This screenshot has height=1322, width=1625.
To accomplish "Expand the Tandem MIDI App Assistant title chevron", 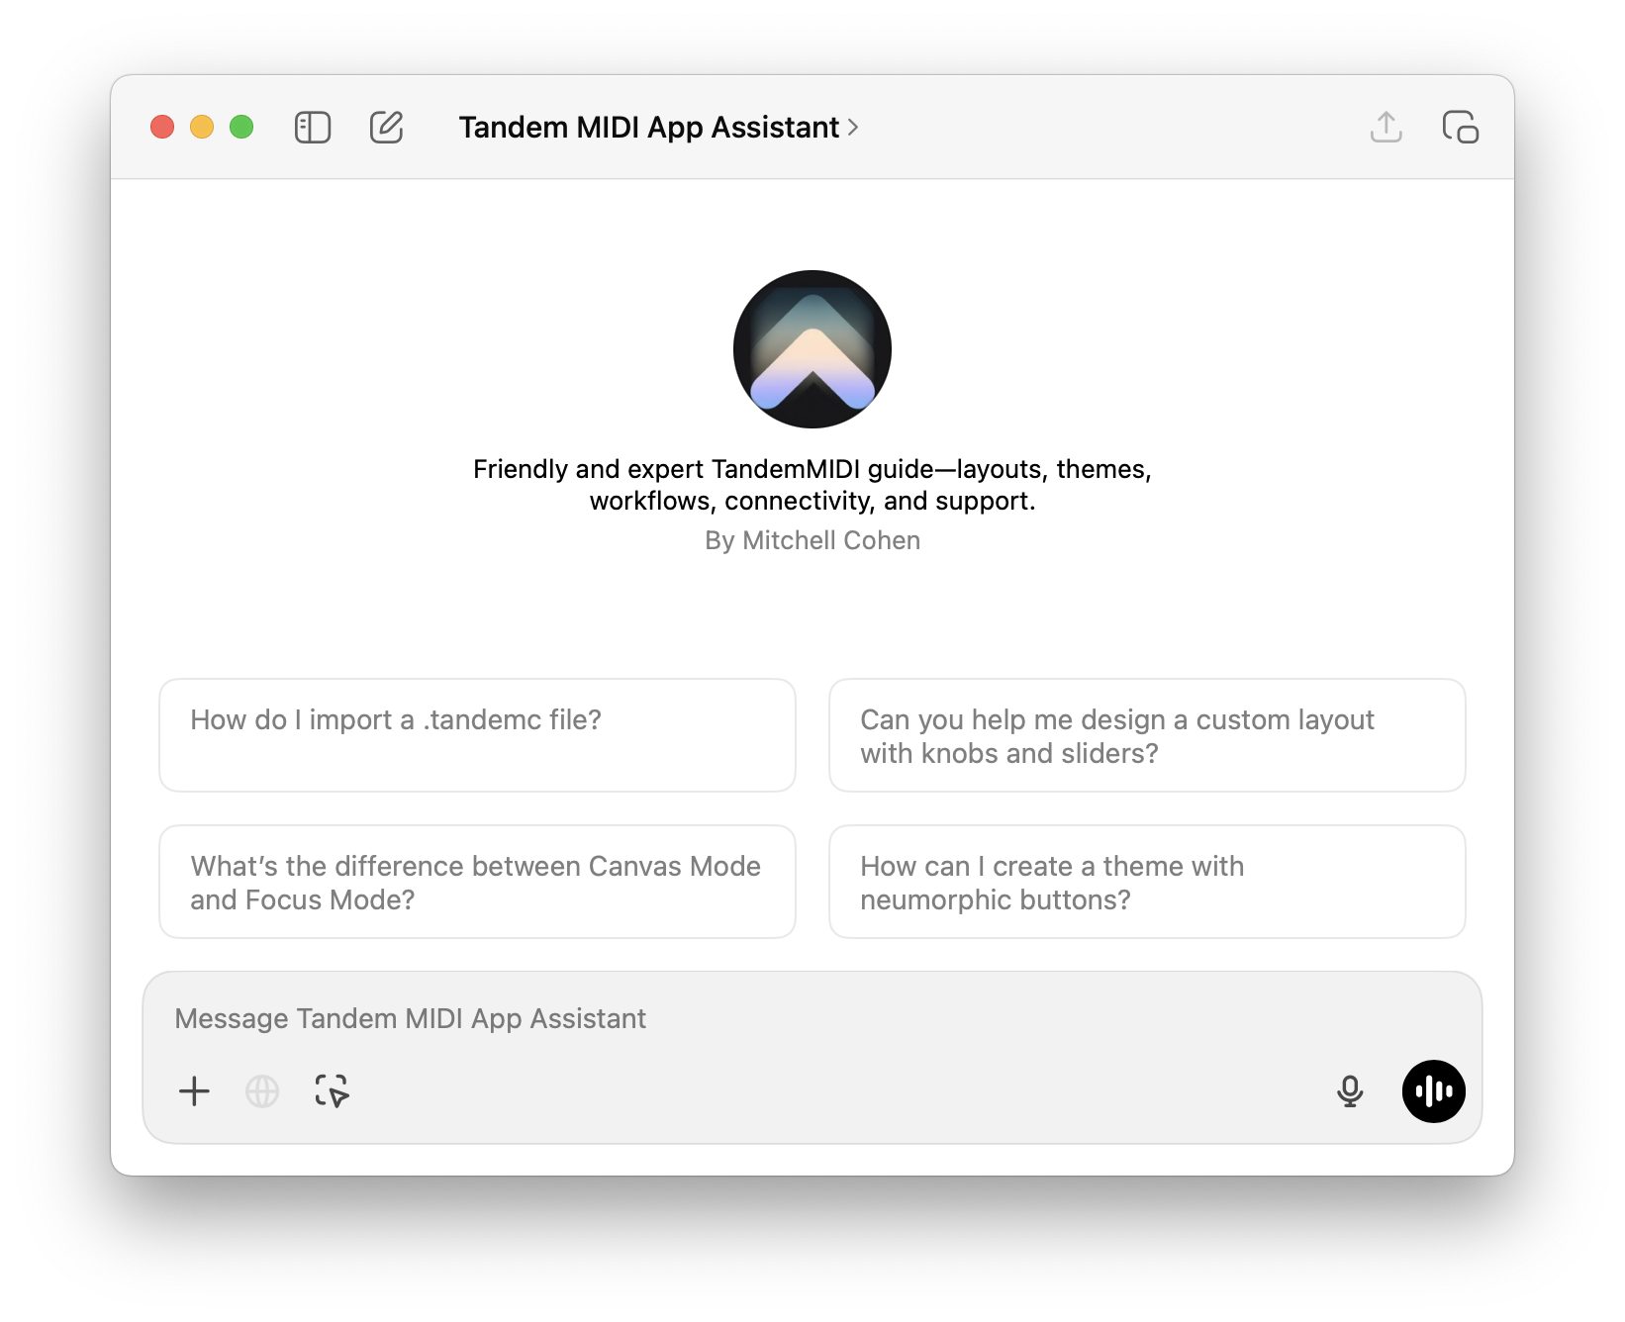I will (x=853, y=128).
